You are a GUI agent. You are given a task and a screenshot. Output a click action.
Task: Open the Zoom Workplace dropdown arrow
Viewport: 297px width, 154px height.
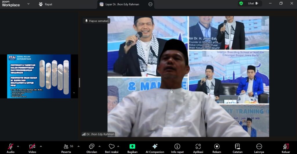click(x=28, y=3)
